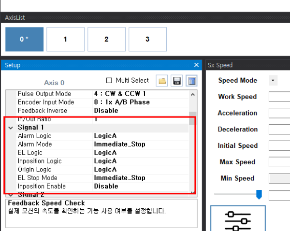Switch to axis 2 tile
Viewport: 290px width, 231px height.
106,39
